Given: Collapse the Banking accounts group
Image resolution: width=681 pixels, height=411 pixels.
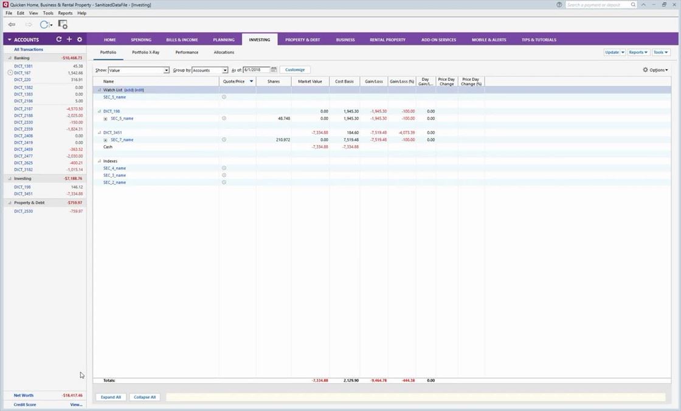Looking at the screenshot, I should (10, 58).
